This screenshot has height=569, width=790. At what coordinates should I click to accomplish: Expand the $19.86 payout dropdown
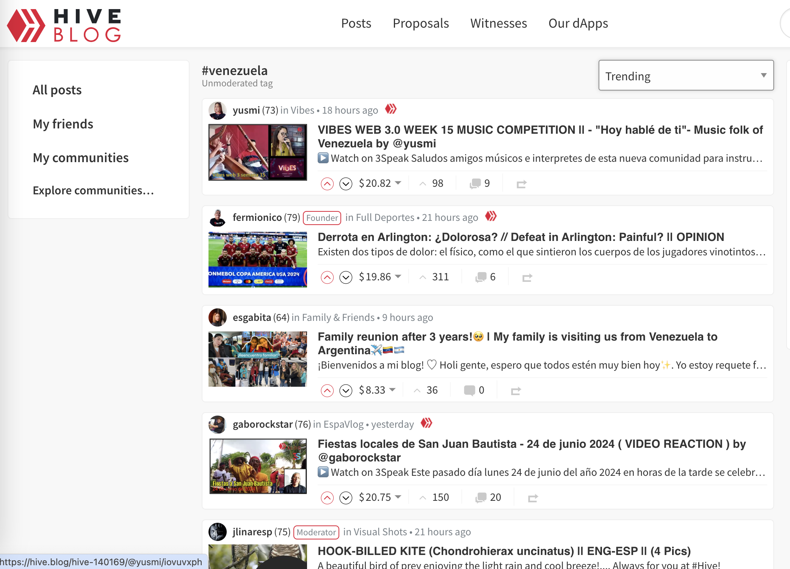(x=398, y=277)
